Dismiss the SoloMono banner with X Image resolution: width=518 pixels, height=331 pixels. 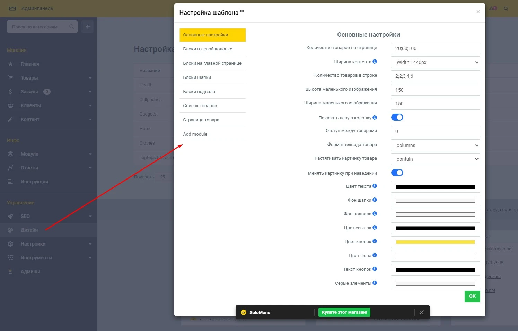[x=421, y=312]
